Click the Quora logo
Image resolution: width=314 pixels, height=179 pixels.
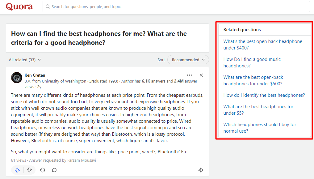click(19, 6)
